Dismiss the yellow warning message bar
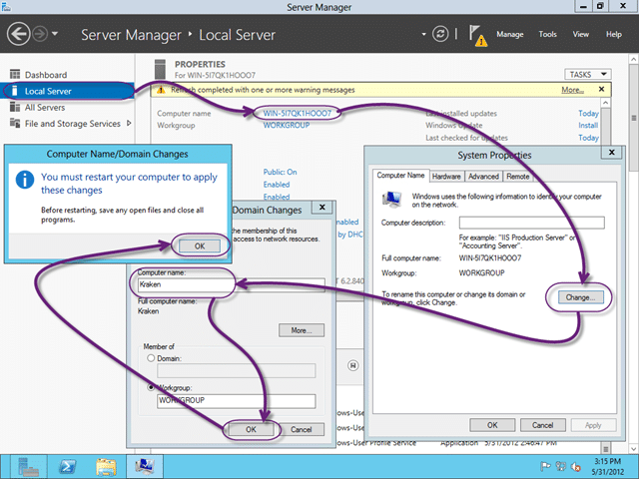Image resolution: width=639 pixels, height=479 pixels. (x=601, y=89)
